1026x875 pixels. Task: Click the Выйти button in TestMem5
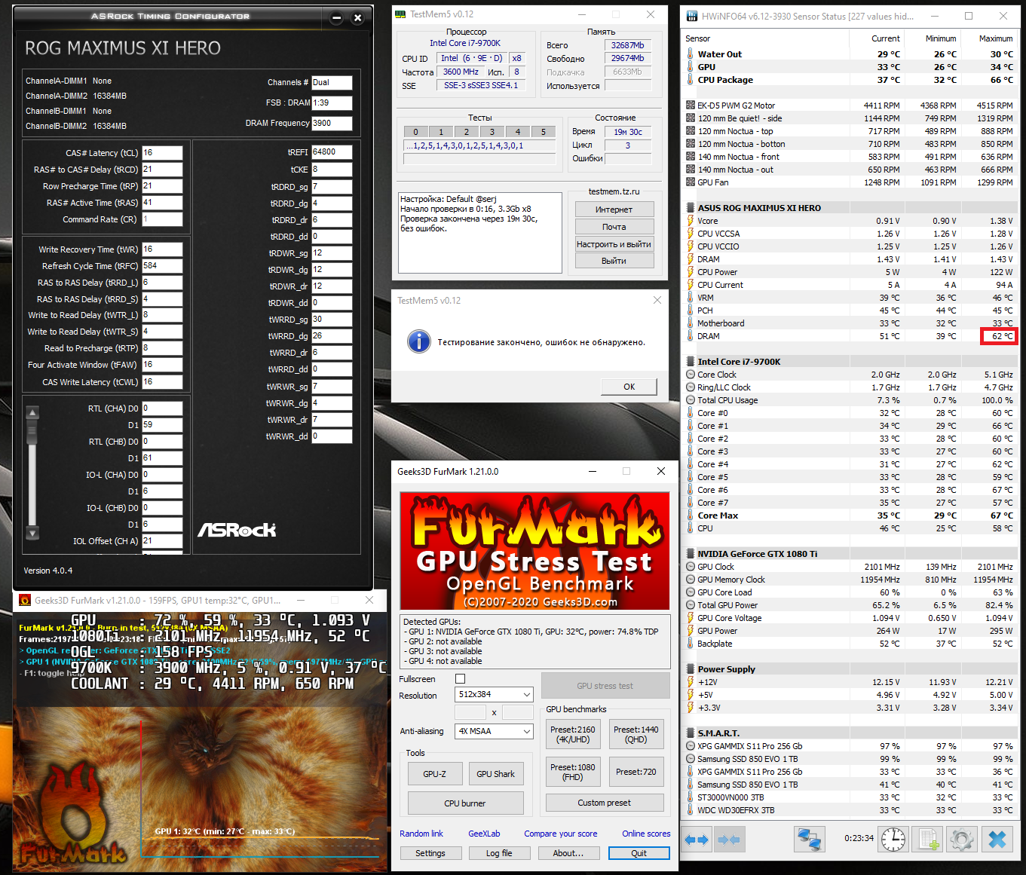pyautogui.click(x=614, y=261)
